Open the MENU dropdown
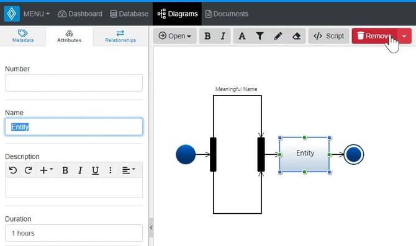Image resolution: width=416 pixels, height=246 pixels. point(37,14)
